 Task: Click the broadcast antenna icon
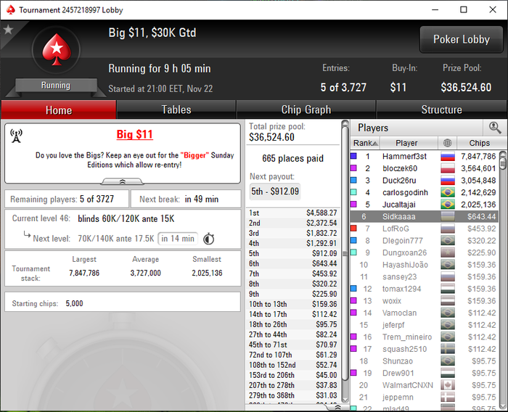(x=16, y=136)
